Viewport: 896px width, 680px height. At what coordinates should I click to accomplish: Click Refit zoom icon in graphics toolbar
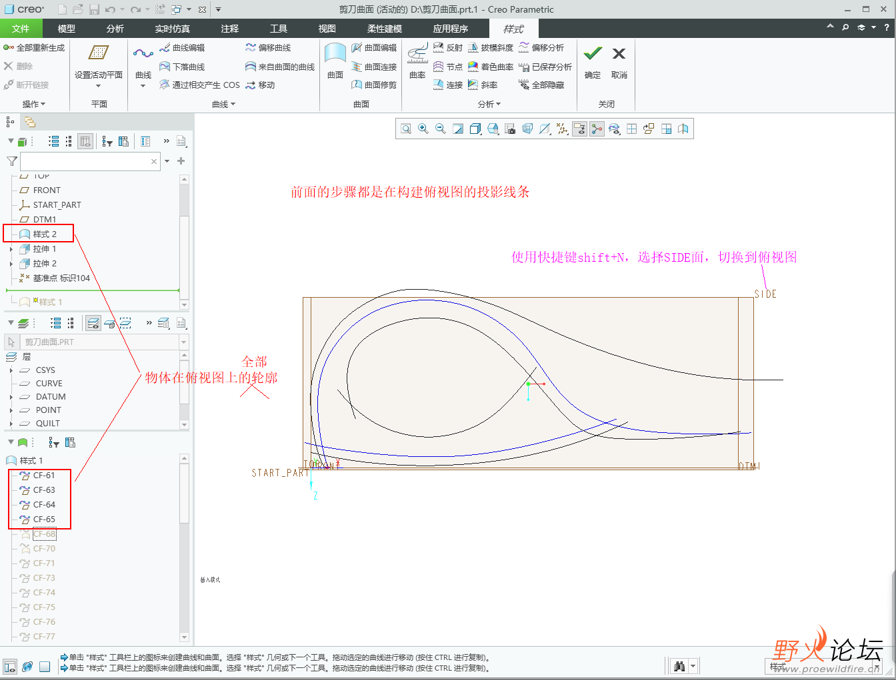point(406,129)
